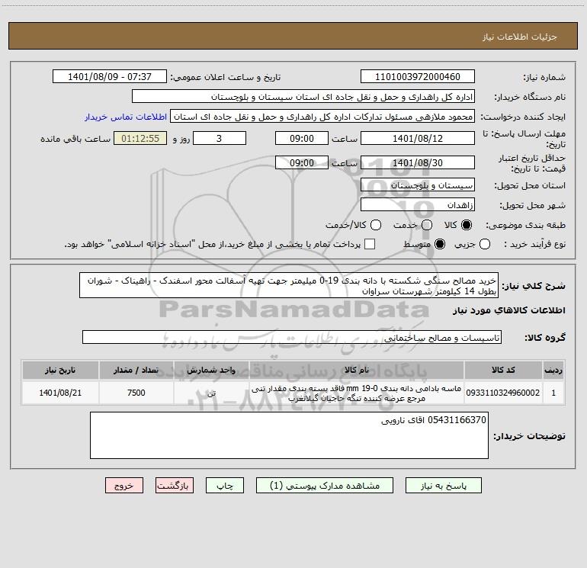Select the کالا radio button

[467, 225]
